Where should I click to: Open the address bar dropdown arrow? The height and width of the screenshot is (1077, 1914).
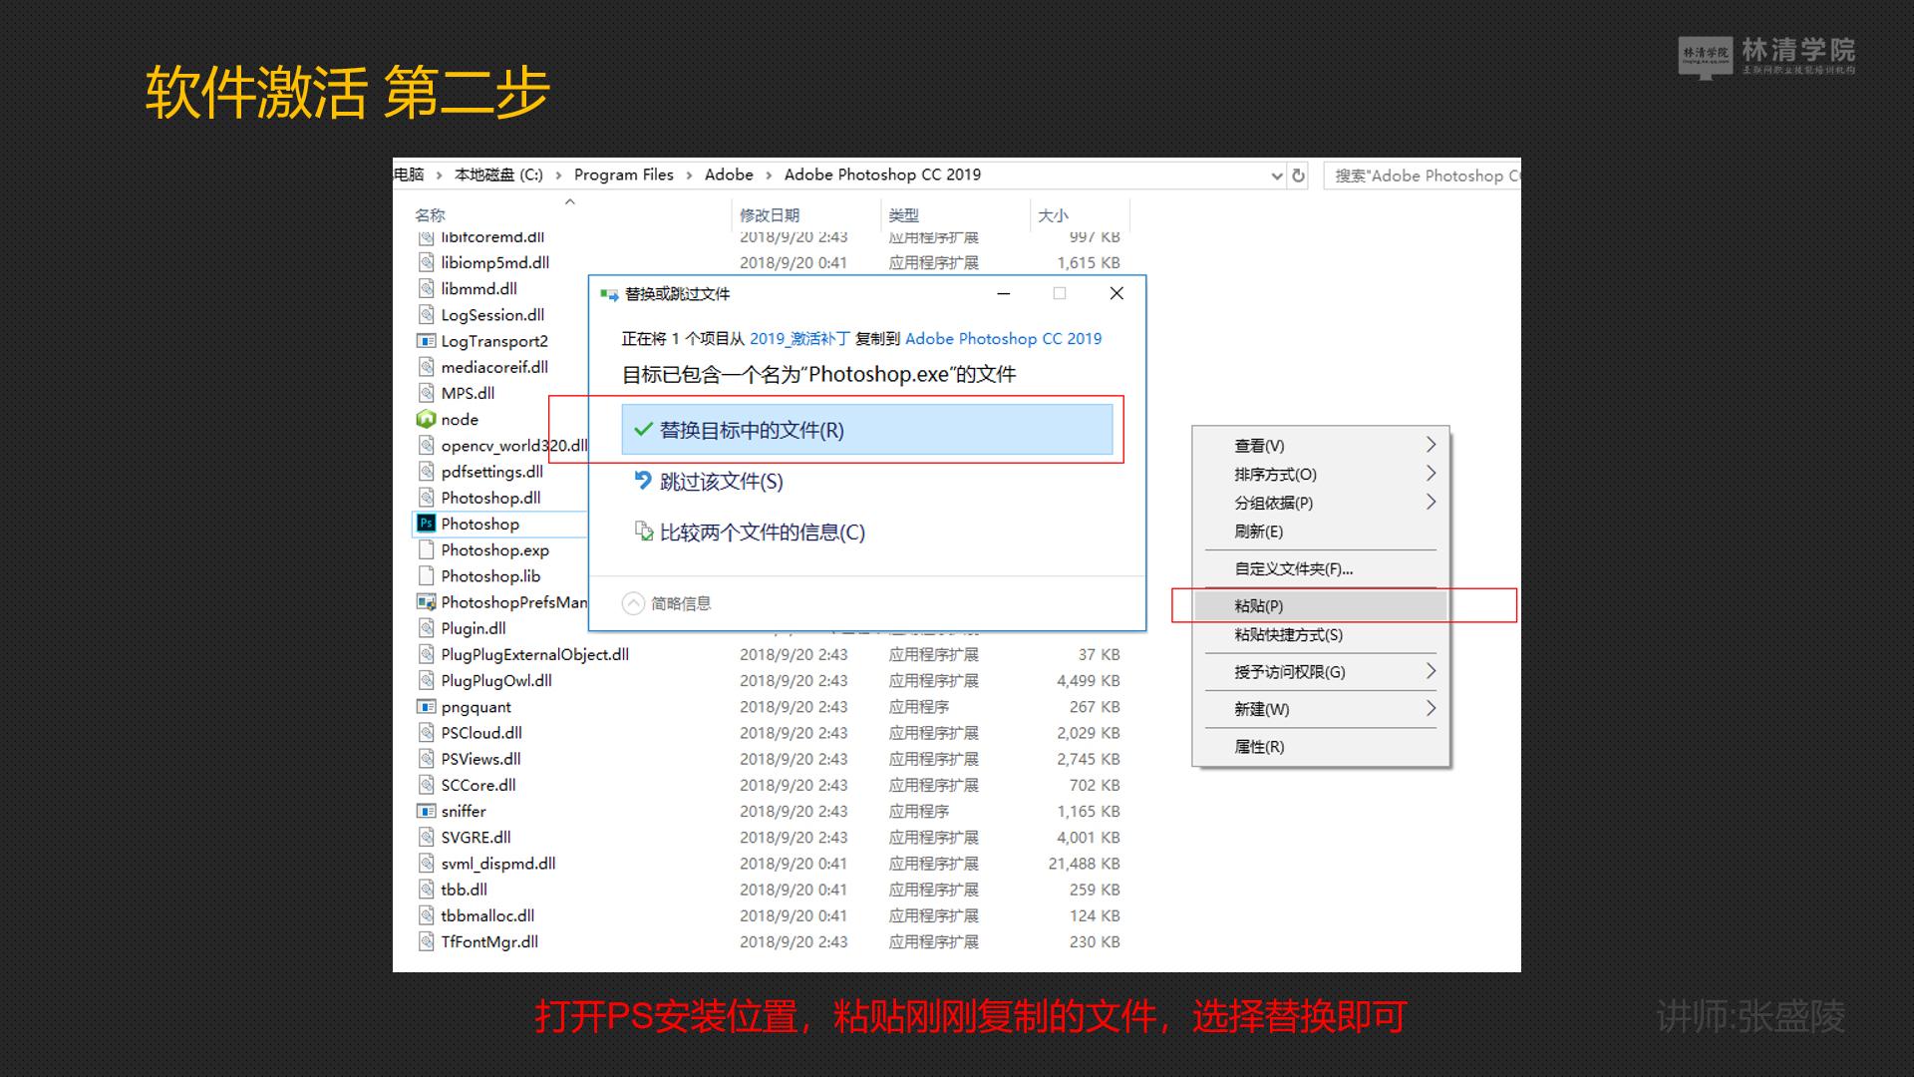pos(1277,175)
